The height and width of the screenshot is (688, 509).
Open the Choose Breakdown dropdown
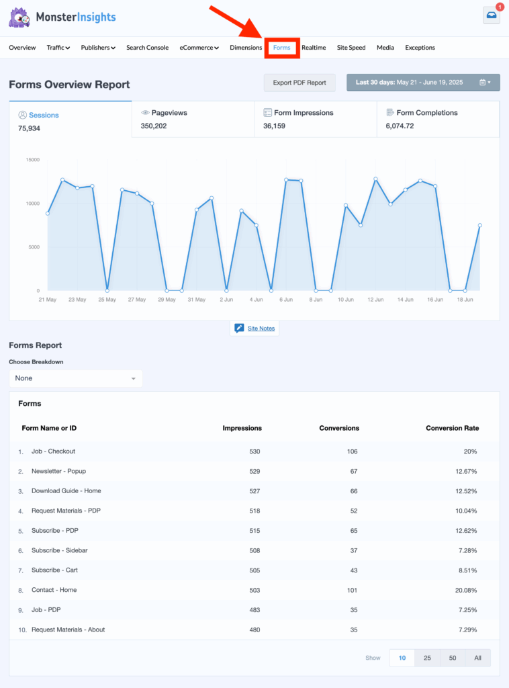point(75,378)
